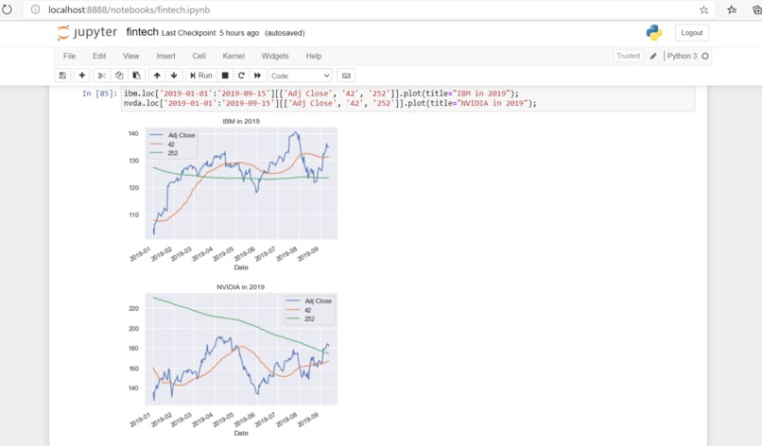Click the browser address bar URL

coord(129,9)
